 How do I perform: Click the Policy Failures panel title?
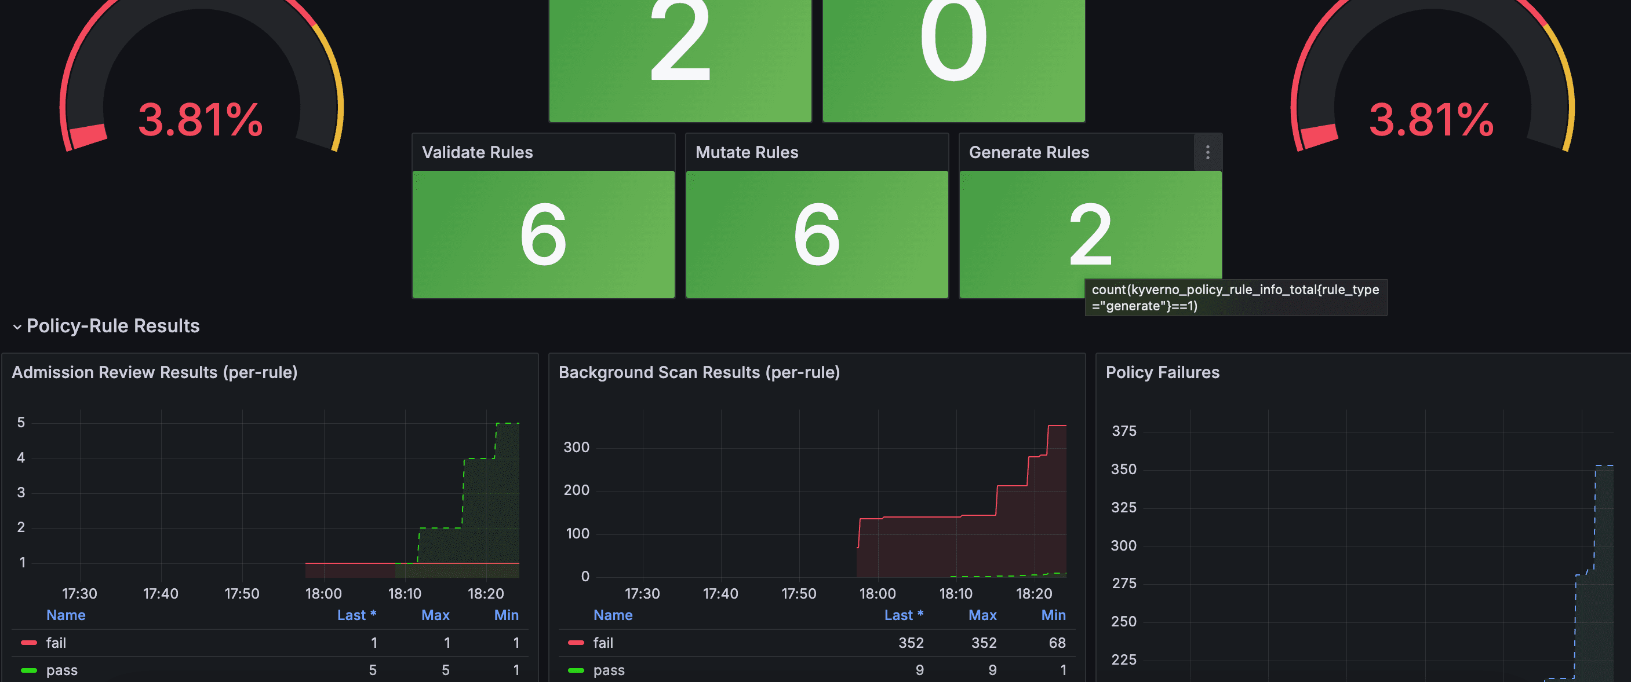pyautogui.click(x=1162, y=372)
